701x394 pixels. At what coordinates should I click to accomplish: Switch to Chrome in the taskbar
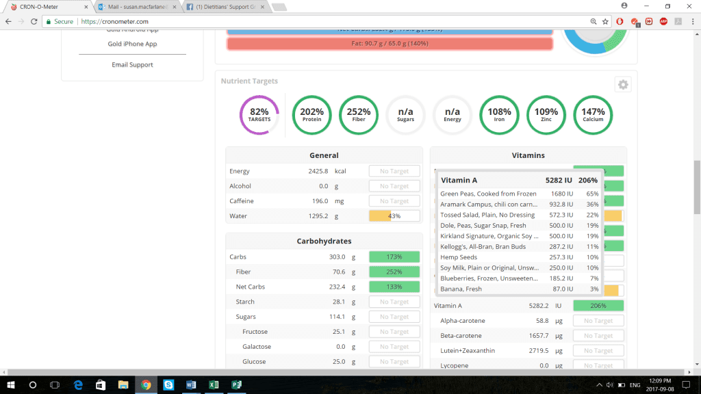pos(146,384)
